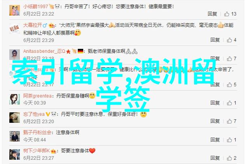The image size is (245, 164).
Task: Reply to 树下少年郎K's comment
Action: [x=215, y=158]
